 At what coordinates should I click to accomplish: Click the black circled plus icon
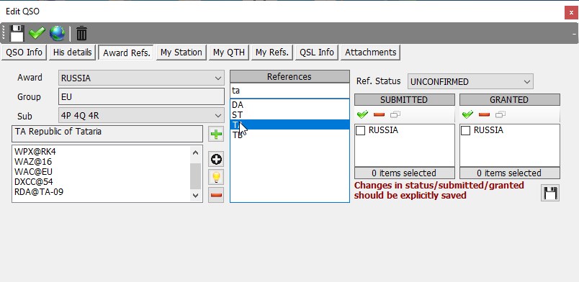click(x=216, y=159)
